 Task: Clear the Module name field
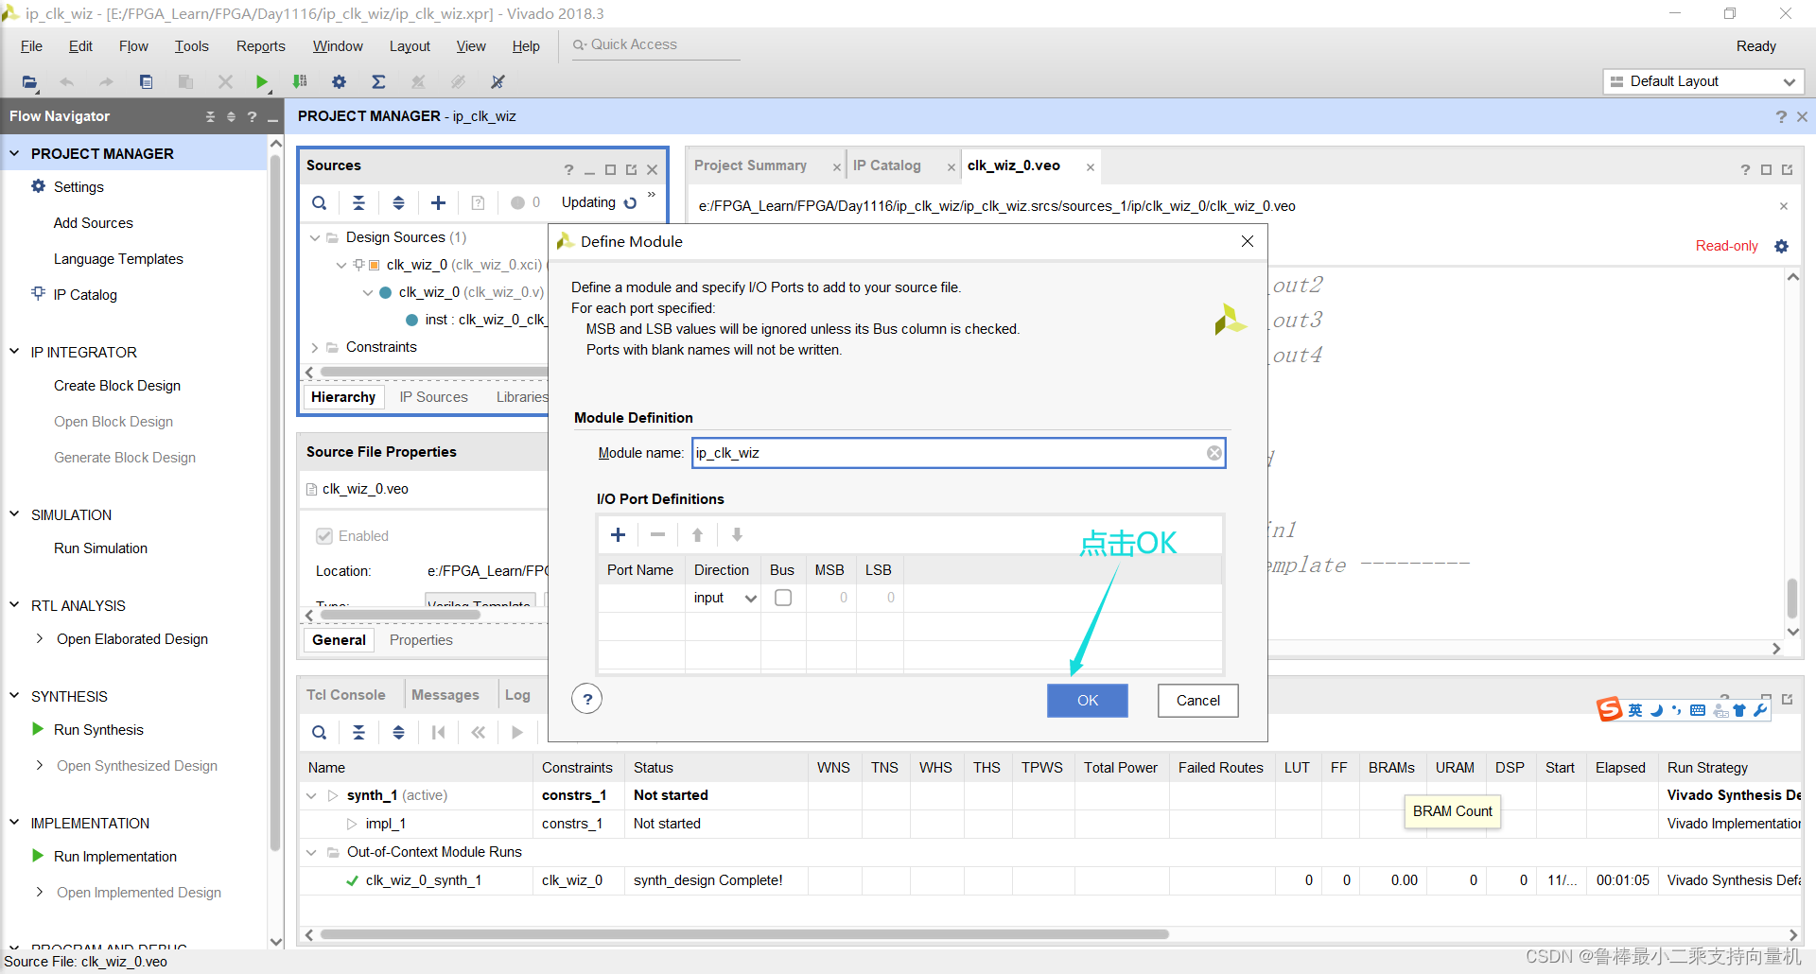(x=1214, y=453)
